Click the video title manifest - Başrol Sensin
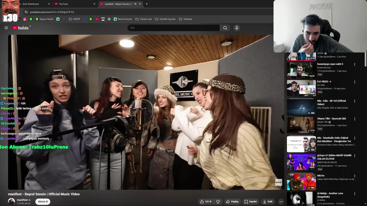The height and width of the screenshot is (206, 367). click(44, 194)
